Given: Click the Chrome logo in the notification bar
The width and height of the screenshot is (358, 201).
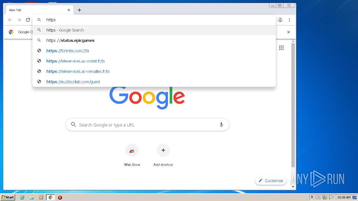Looking at the screenshot, I should point(11,32).
